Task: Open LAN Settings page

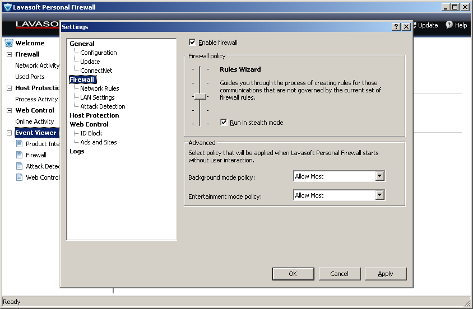Action: pos(97,97)
